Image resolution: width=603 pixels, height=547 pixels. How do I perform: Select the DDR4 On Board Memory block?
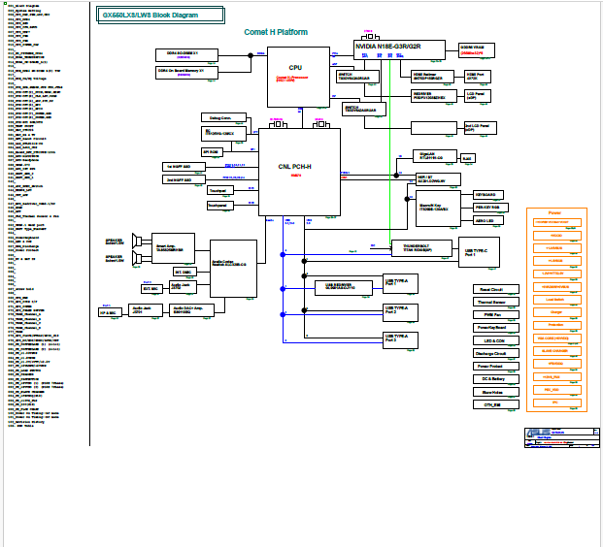[x=186, y=73]
